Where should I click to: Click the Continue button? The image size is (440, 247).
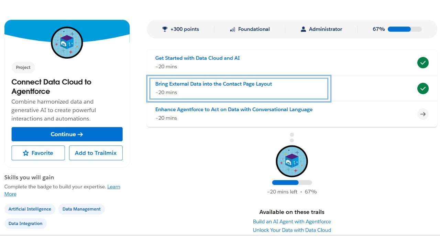coord(67,134)
